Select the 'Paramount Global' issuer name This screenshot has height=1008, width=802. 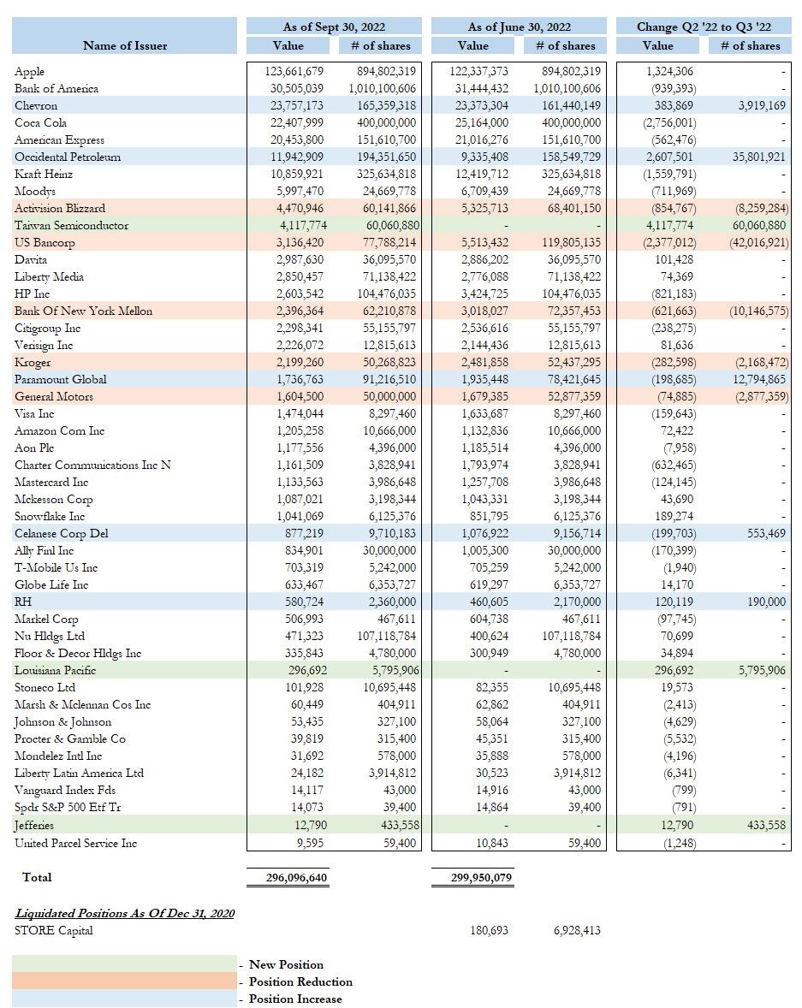pyautogui.click(x=61, y=379)
